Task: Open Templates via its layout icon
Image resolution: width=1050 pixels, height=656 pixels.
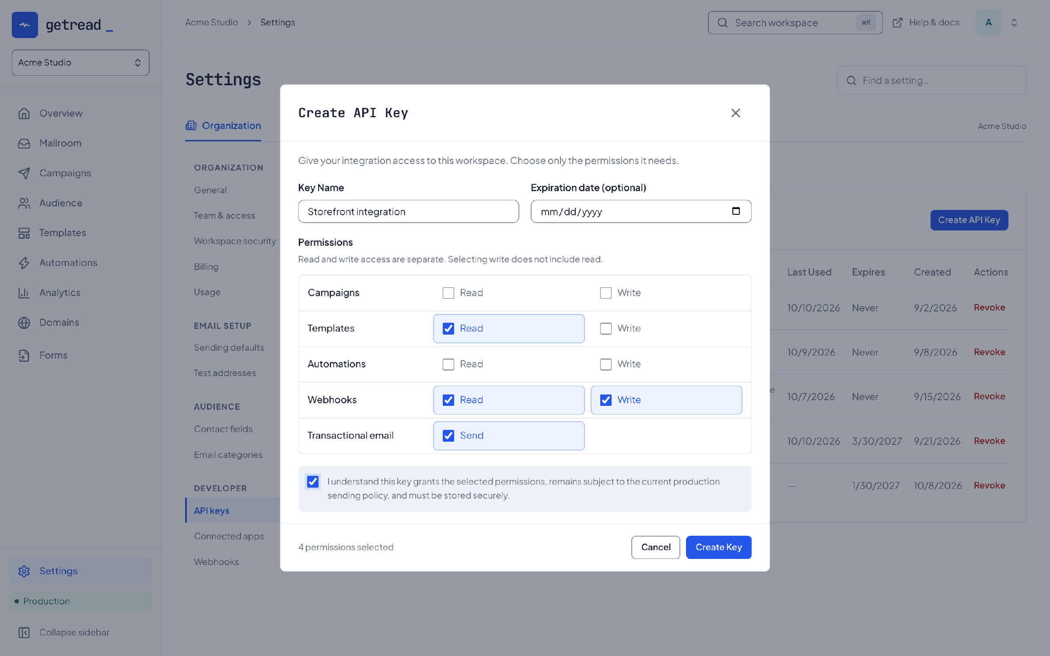Action: tap(24, 233)
